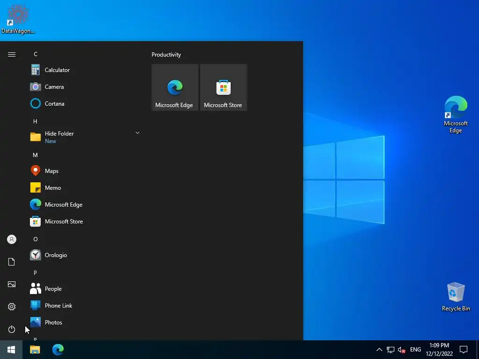479x359 pixels.
Task: Click the letter O section header
Action: (x=36, y=239)
